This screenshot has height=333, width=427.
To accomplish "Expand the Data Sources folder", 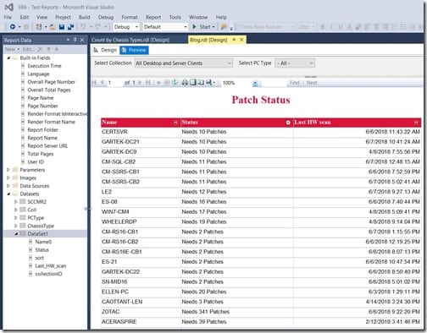I will (x=8, y=186).
